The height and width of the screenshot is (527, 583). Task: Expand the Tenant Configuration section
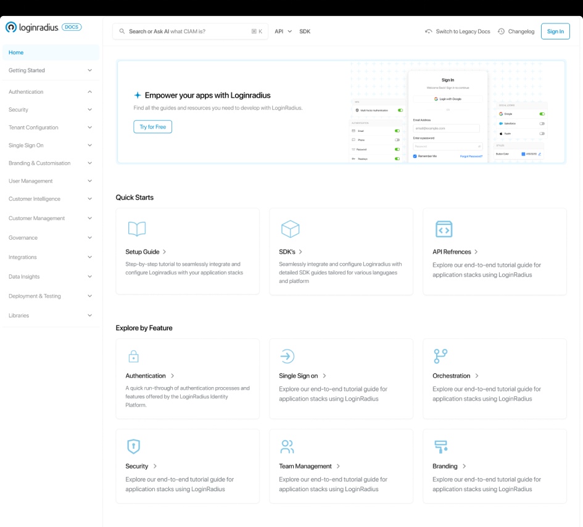point(51,128)
